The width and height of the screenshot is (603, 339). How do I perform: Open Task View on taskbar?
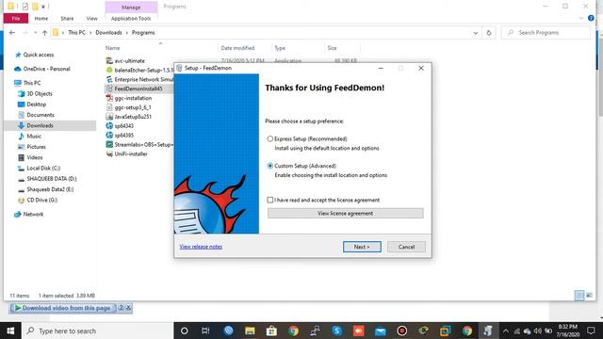point(205,331)
